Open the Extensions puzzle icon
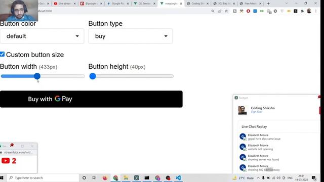 point(302,11)
